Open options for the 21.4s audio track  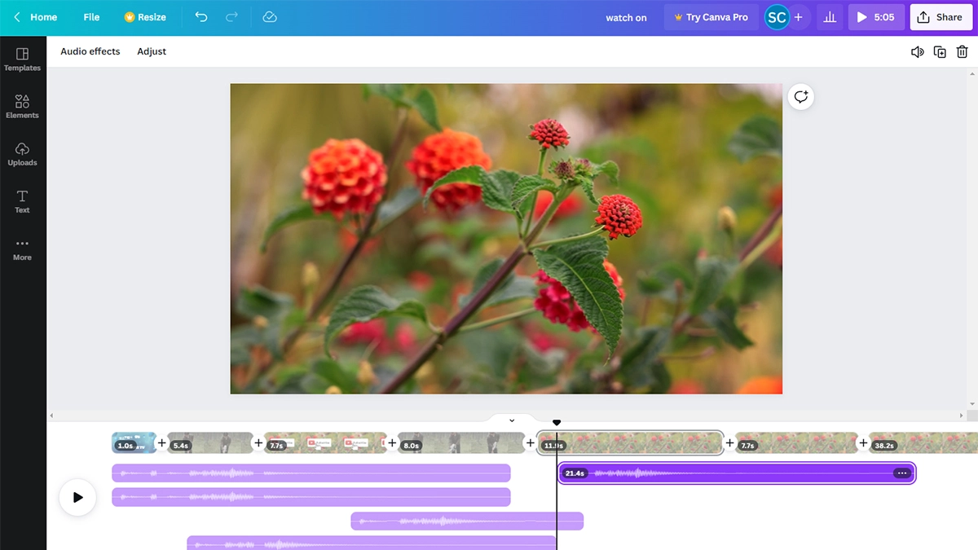pyautogui.click(x=901, y=473)
